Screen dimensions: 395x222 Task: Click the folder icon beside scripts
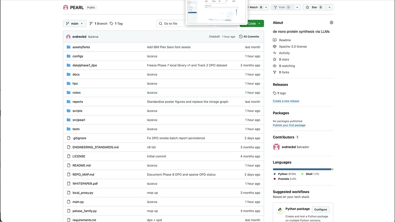69,111
